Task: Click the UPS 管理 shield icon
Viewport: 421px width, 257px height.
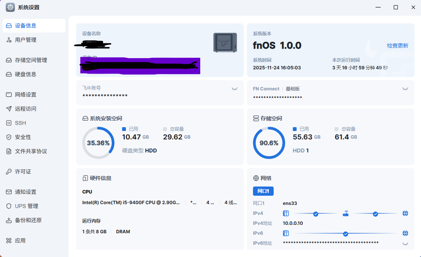Action: coord(9,206)
